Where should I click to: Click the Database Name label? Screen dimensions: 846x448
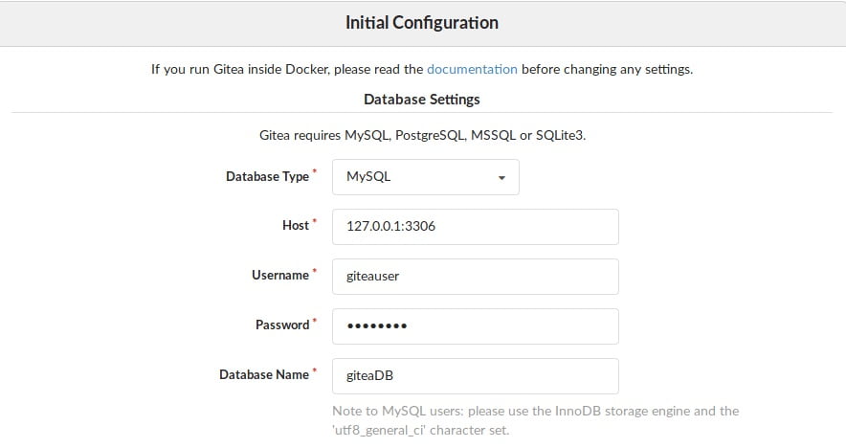[264, 374]
